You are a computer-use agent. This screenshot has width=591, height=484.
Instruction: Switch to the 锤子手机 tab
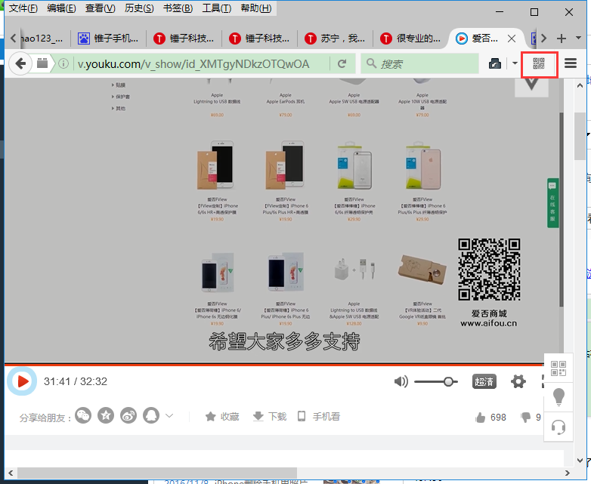(108, 38)
